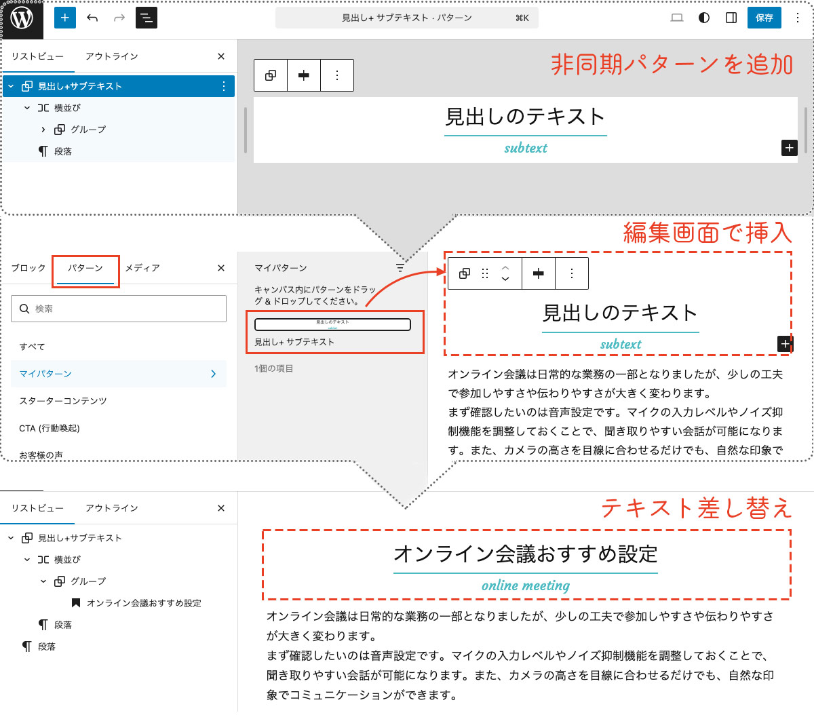
Task: Select the ブロック inserter tab
Action: click(x=28, y=268)
